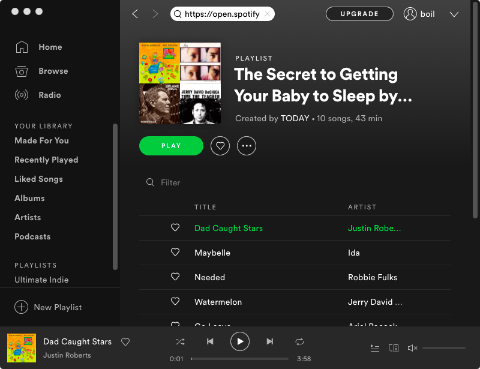Like the now playing track heart
Viewport: 480px width, 369px height.
click(x=125, y=342)
